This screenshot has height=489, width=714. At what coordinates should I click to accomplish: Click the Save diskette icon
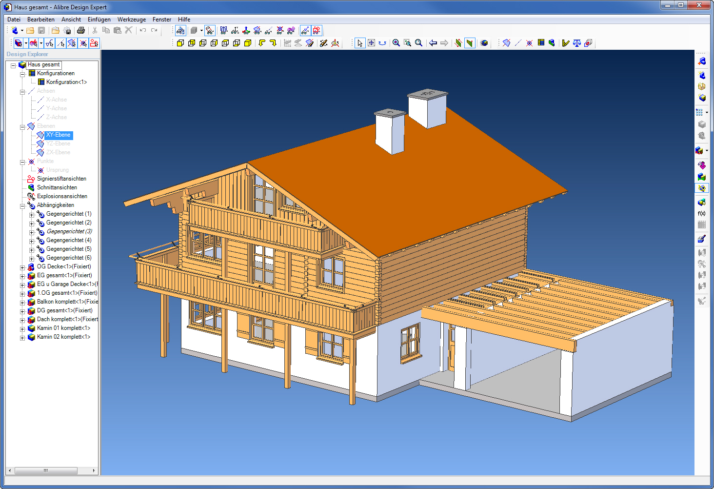tap(41, 30)
